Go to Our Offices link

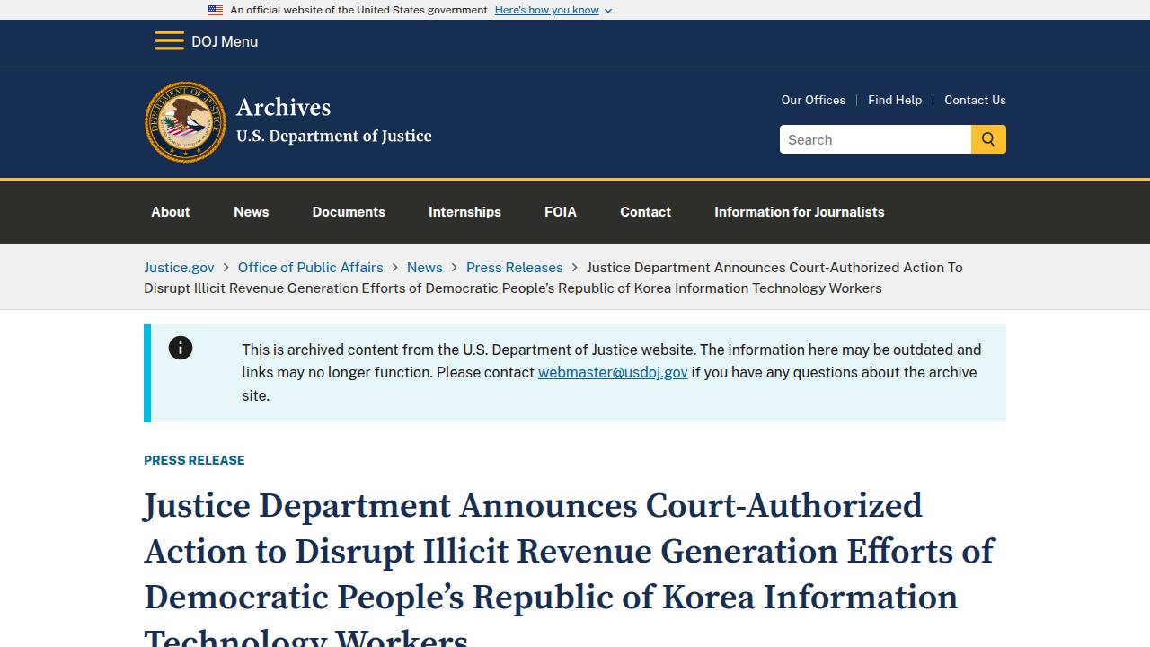[x=813, y=100]
